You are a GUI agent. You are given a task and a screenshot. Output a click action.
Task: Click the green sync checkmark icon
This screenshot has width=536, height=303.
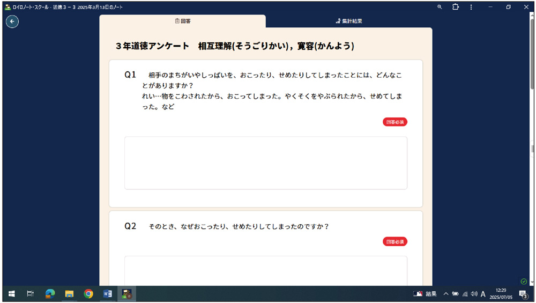pos(524,282)
